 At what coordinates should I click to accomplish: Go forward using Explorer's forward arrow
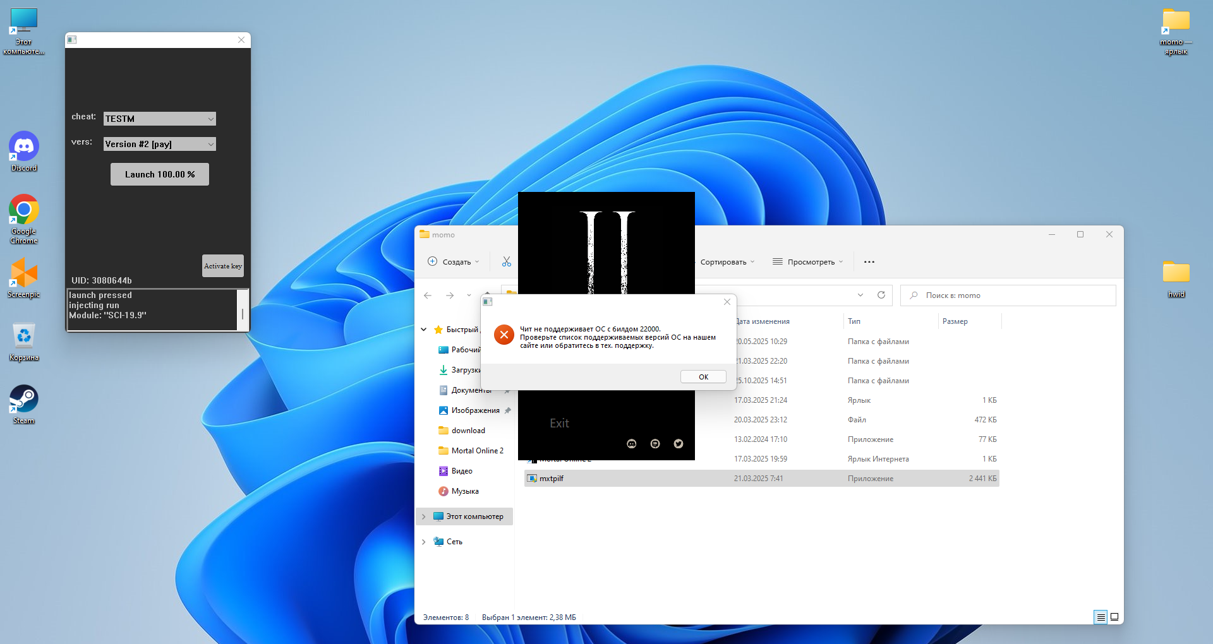coord(450,295)
